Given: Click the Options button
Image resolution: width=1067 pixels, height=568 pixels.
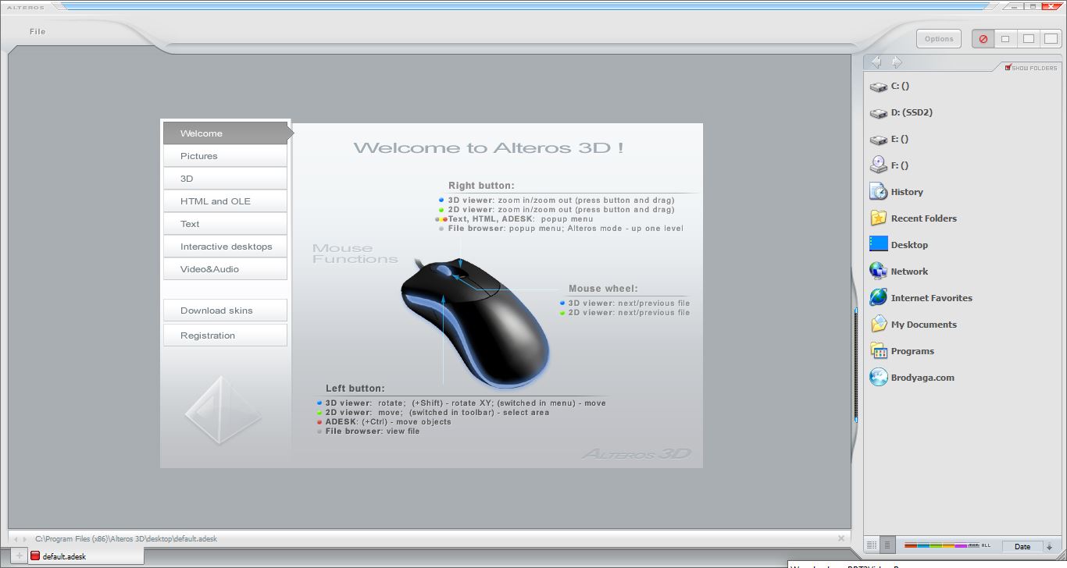Looking at the screenshot, I should (939, 38).
